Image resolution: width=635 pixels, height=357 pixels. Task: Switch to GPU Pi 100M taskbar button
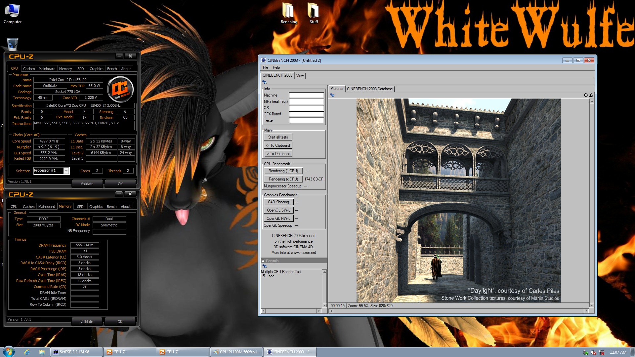(x=236, y=352)
